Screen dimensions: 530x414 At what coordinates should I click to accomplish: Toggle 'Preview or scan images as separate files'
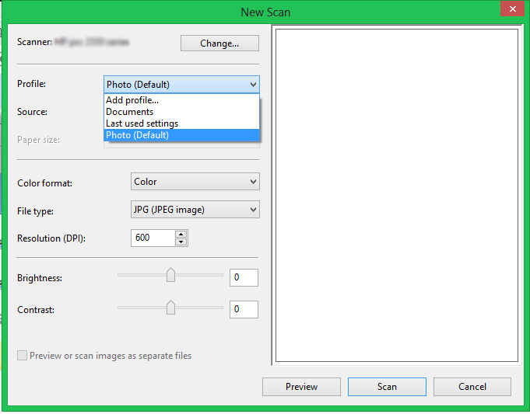coord(22,356)
